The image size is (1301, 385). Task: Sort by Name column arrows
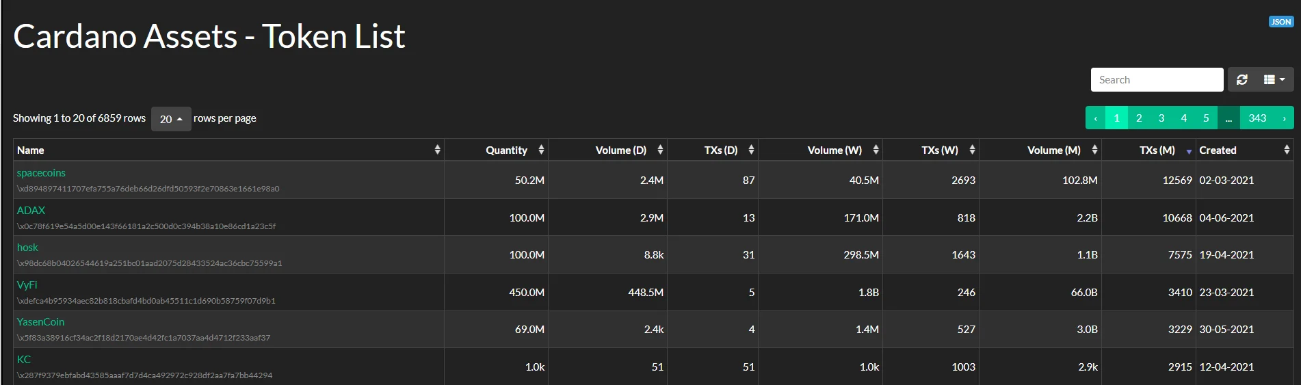coord(437,150)
